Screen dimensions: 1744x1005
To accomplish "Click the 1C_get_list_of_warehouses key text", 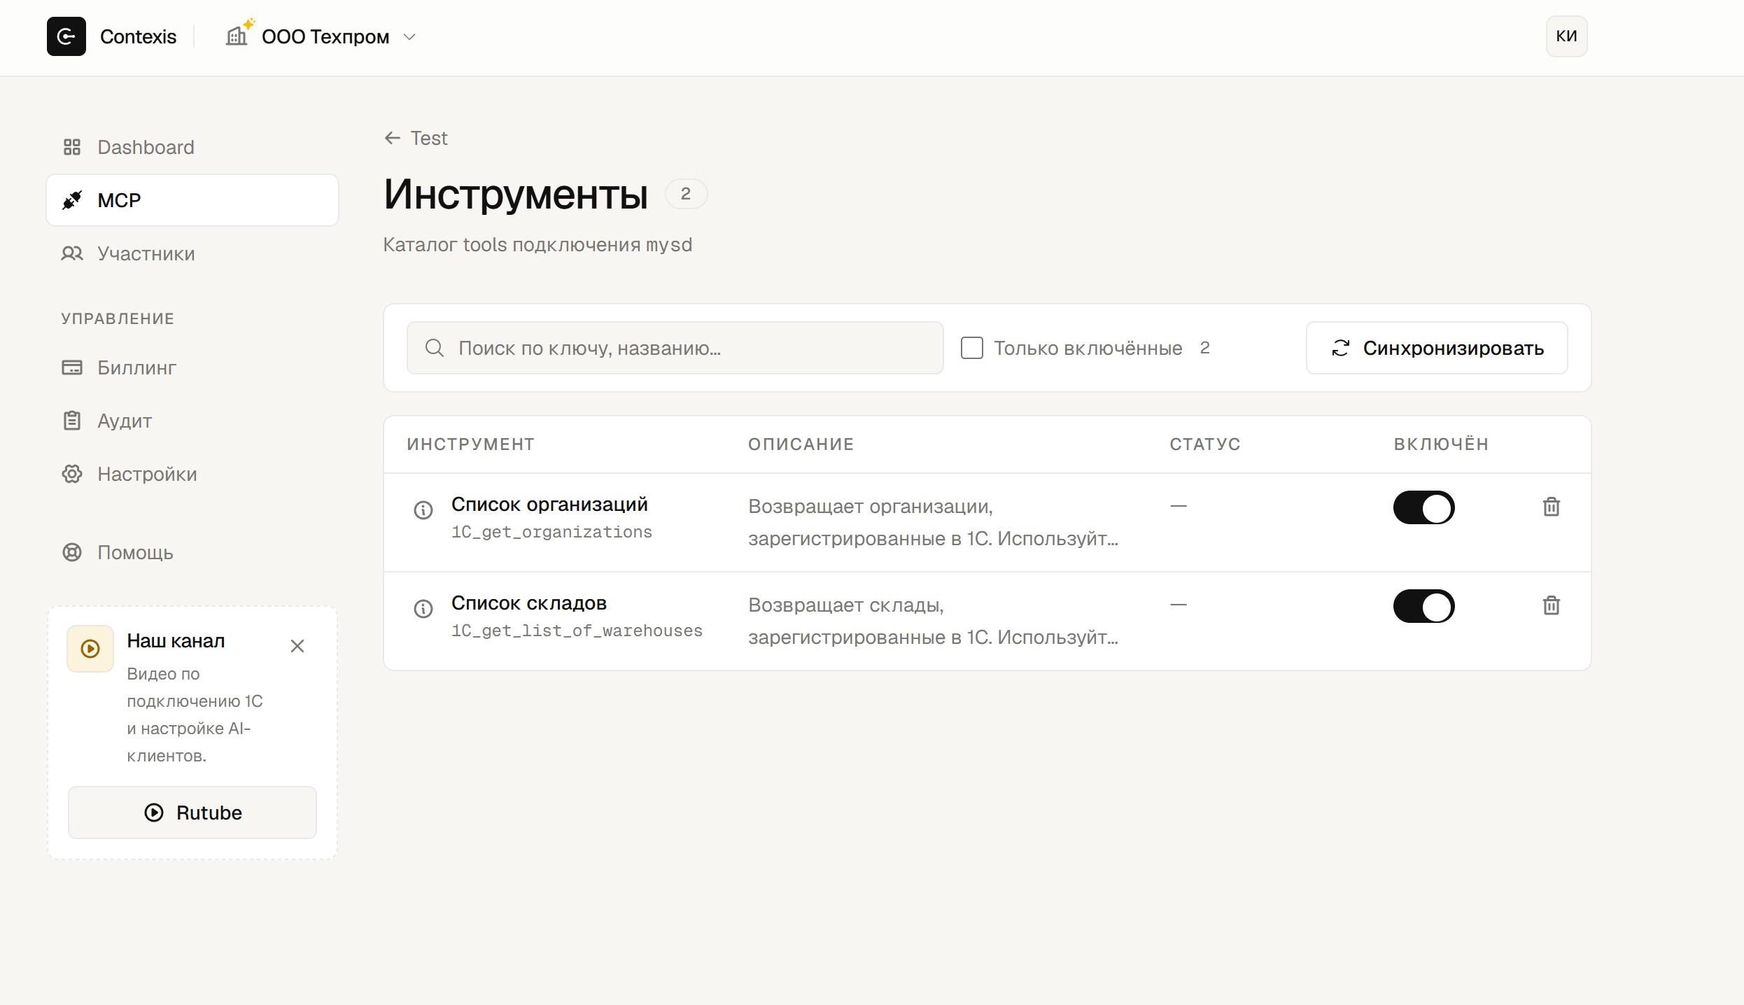I will [577, 631].
